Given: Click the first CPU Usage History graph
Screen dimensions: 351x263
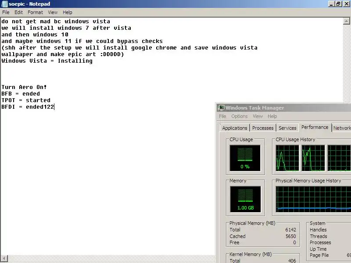Looking at the screenshot, I should (x=287, y=158).
